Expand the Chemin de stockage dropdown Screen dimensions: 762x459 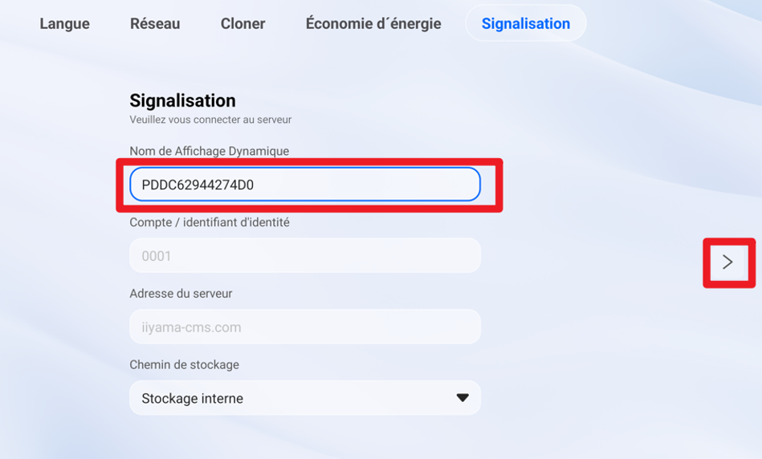304,398
